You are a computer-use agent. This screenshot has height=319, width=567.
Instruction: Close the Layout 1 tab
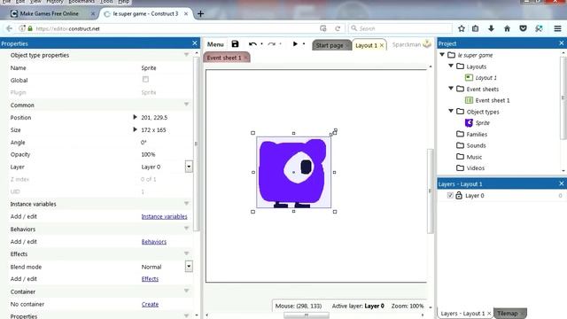[x=382, y=45]
